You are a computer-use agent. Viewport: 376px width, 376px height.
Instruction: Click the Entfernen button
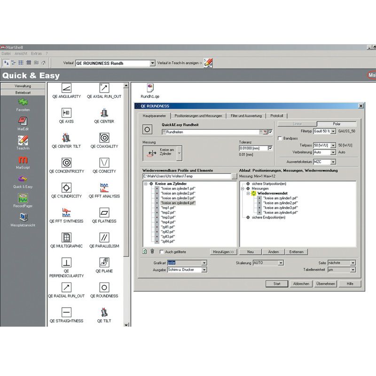point(296,252)
